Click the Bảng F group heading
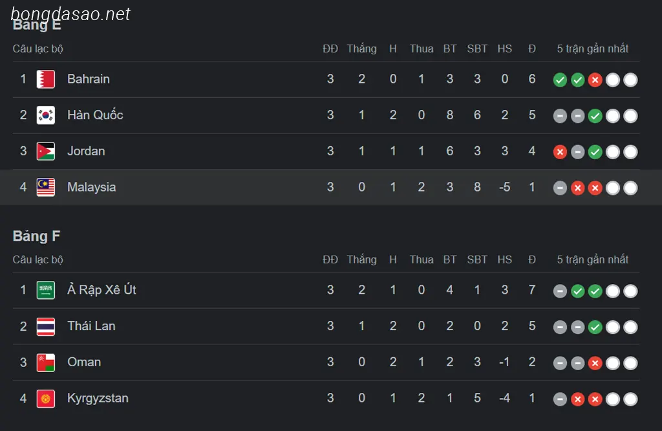662x431 pixels. coord(36,236)
